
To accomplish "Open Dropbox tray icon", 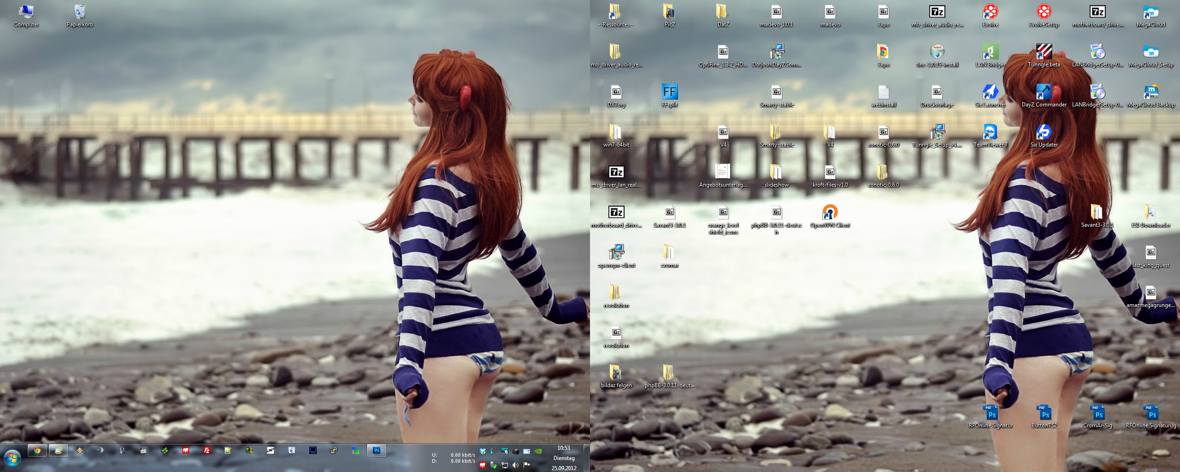I will click(483, 451).
